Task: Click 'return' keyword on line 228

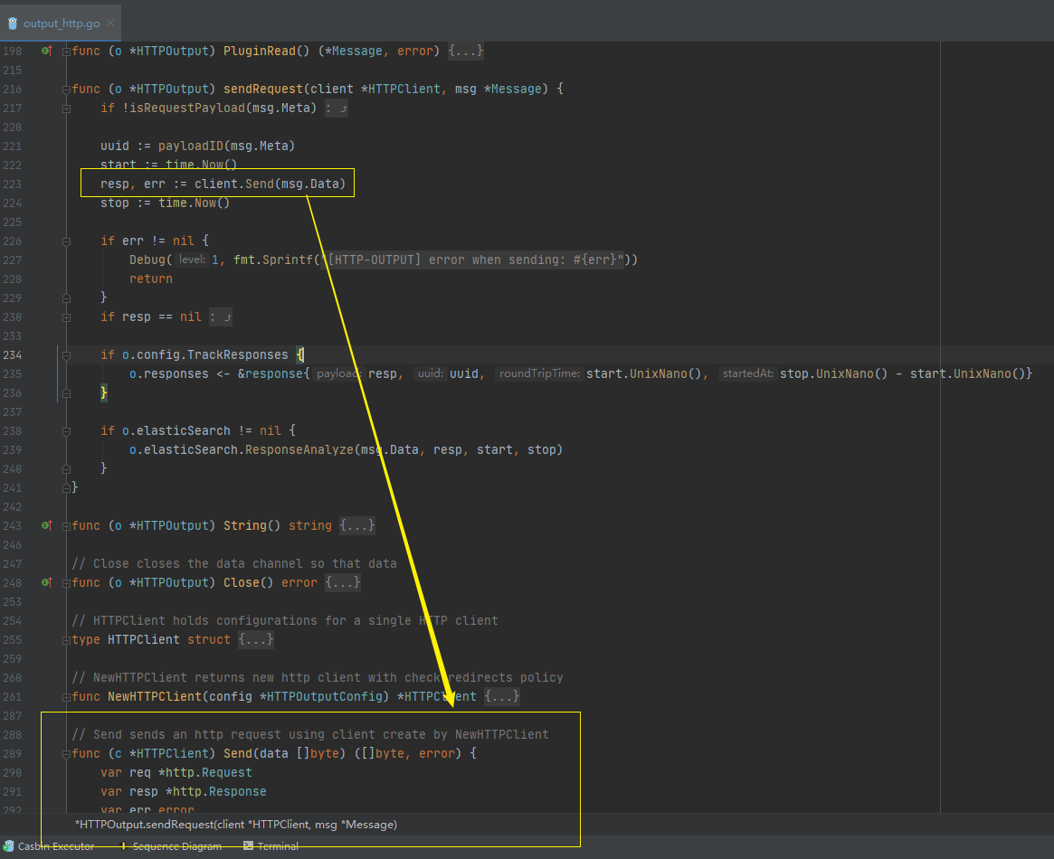Action: [150, 278]
